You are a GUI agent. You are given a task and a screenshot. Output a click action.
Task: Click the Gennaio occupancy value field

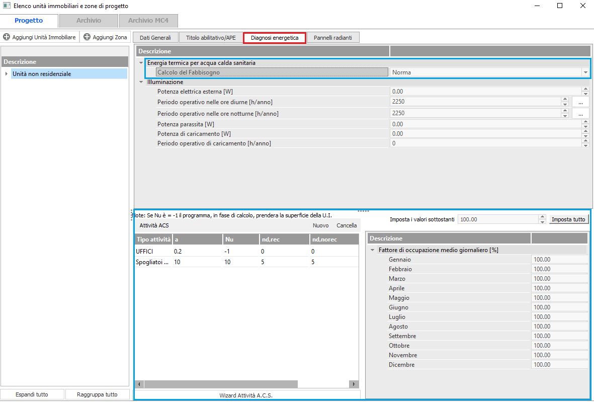(x=559, y=260)
